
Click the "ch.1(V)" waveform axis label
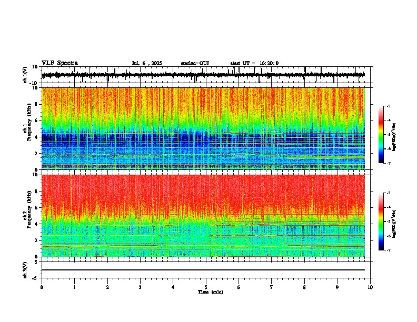click(x=25, y=75)
